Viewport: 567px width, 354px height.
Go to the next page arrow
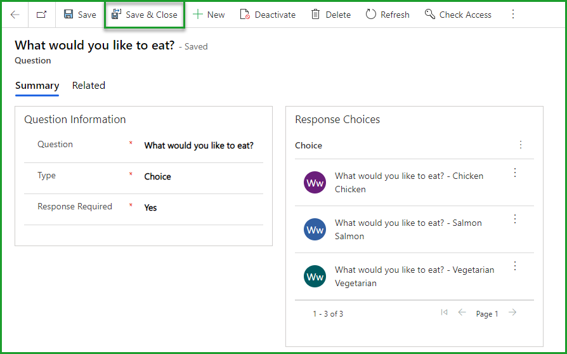pos(512,313)
